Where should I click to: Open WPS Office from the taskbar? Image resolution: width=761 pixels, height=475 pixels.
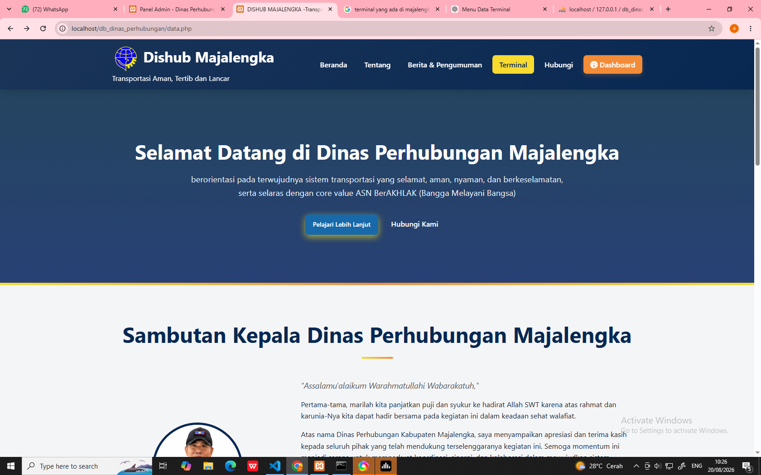pyautogui.click(x=253, y=466)
